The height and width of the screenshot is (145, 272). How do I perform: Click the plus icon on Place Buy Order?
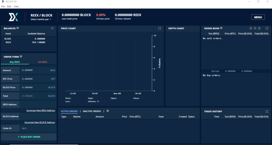(19, 137)
